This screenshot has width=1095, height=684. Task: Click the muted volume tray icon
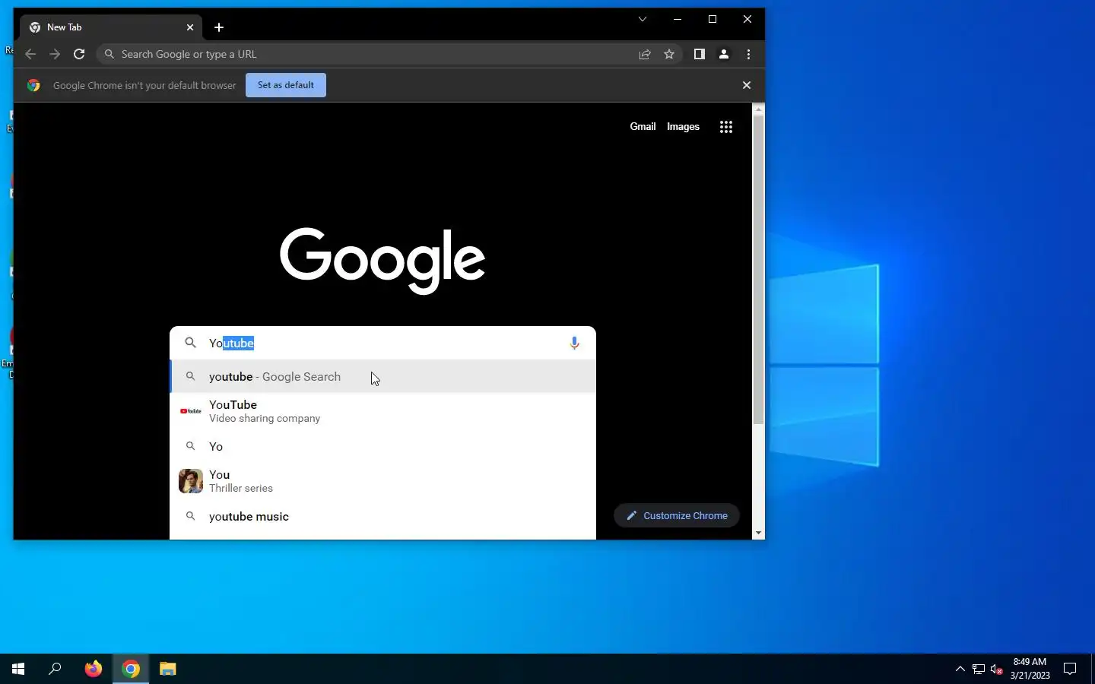(997, 670)
